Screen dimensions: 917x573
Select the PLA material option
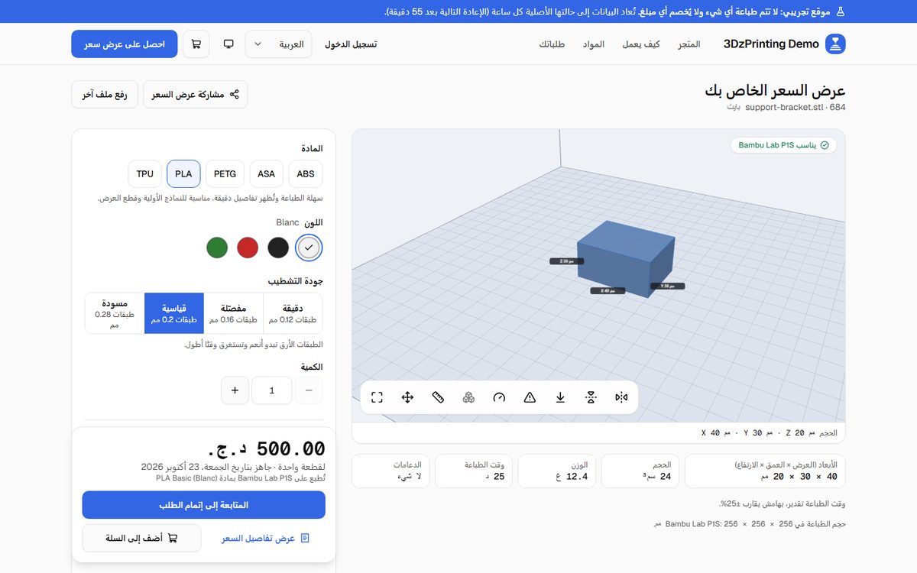(x=183, y=173)
